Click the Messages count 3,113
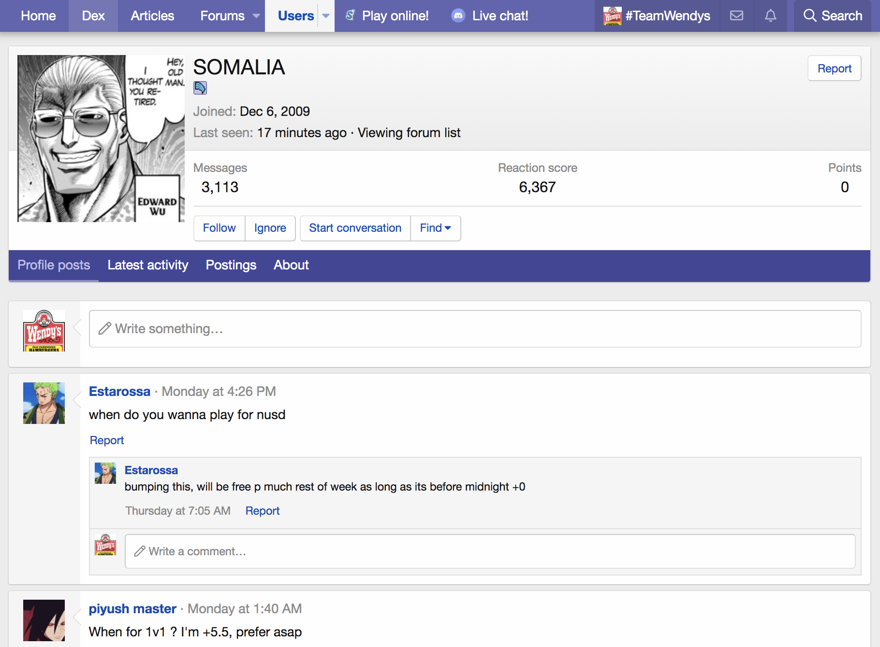880x647 pixels. tap(220, 187)
